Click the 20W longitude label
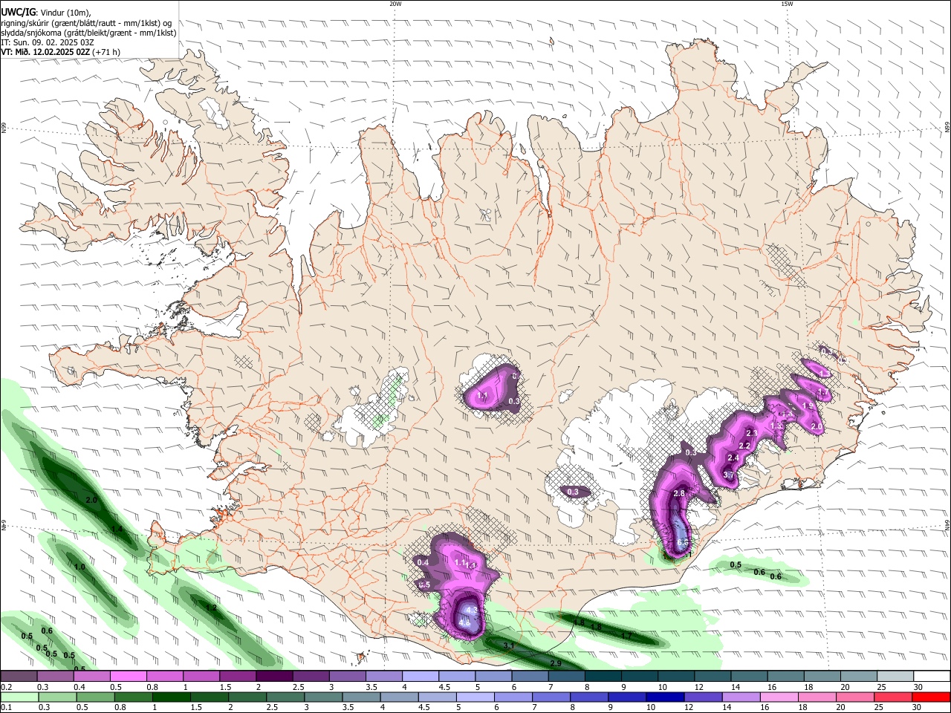This screenshot has width=951, height=713. pyautogui.click(x=395, y=4)
